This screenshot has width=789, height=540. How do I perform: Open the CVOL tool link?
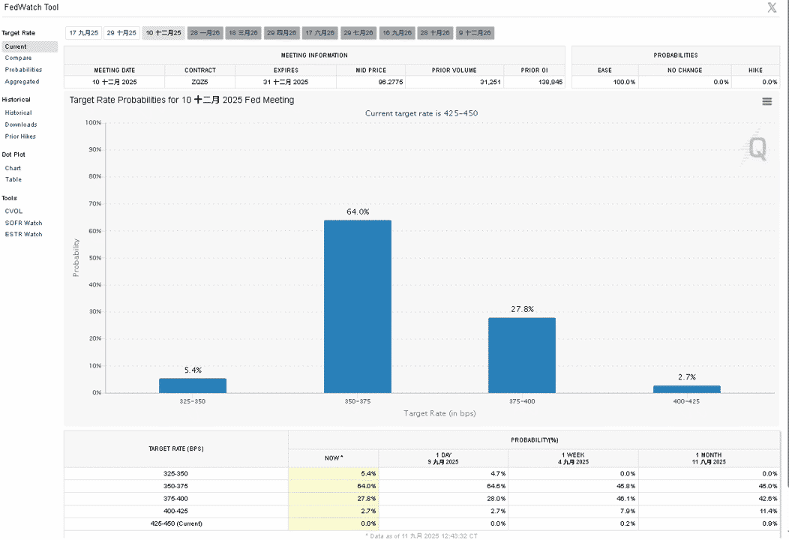[13, 211]
